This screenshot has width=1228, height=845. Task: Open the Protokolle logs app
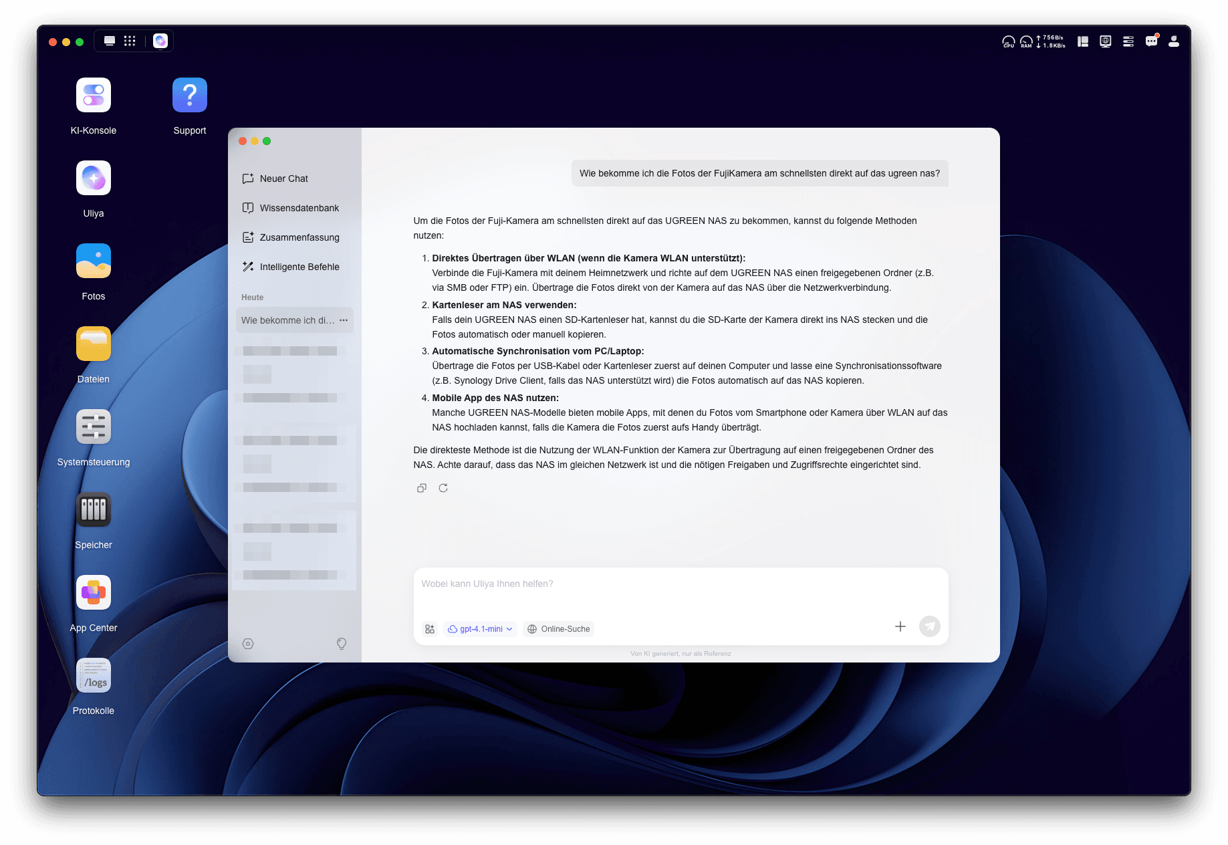94,675
